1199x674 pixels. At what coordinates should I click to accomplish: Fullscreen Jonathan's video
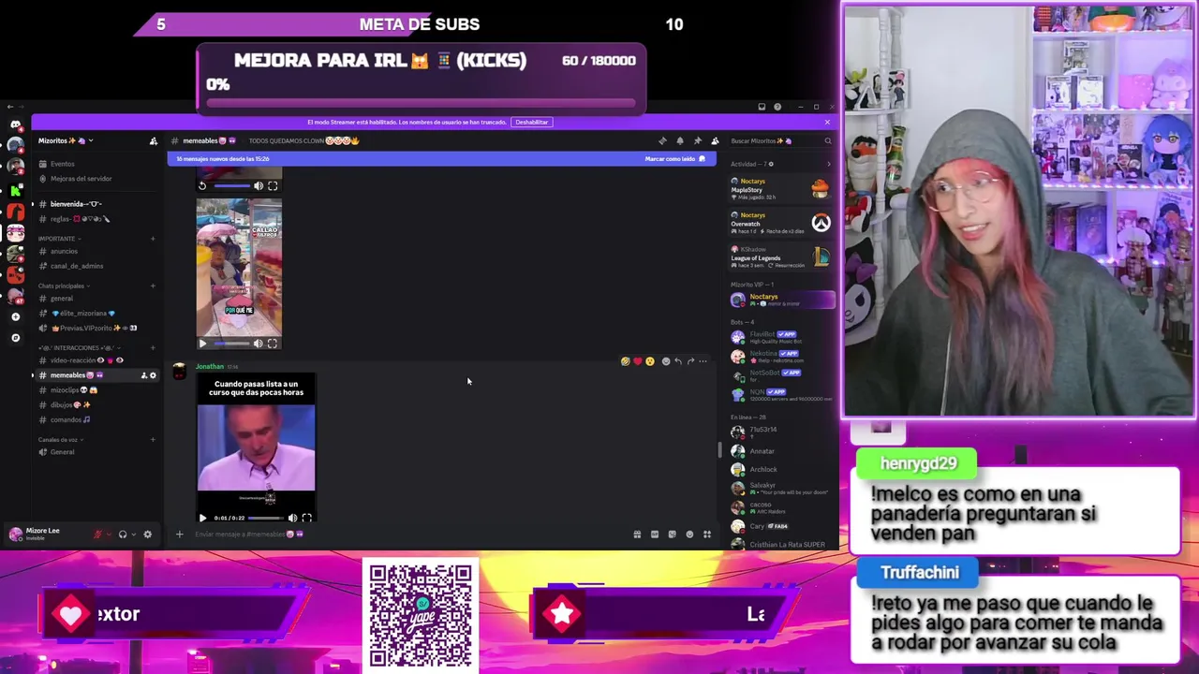[306, 518]
